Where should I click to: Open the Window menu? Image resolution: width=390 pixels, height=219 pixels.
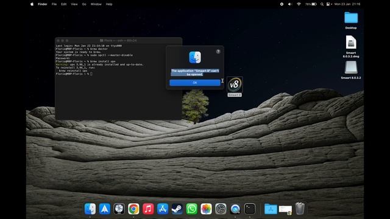96,4
